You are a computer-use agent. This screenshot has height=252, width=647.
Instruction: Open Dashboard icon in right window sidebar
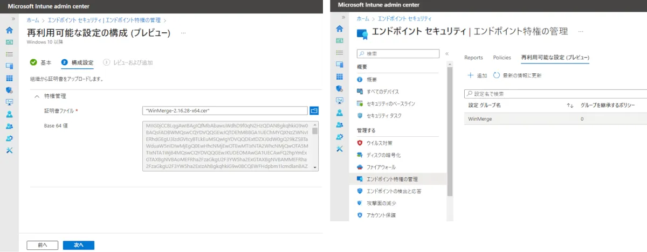point(339,40)
